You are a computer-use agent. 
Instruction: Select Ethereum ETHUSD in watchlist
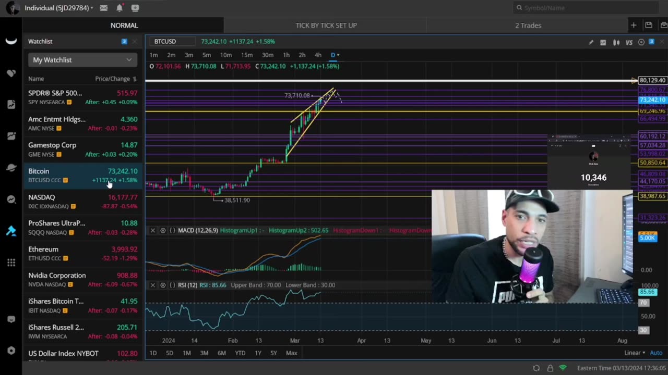point(82,254)
